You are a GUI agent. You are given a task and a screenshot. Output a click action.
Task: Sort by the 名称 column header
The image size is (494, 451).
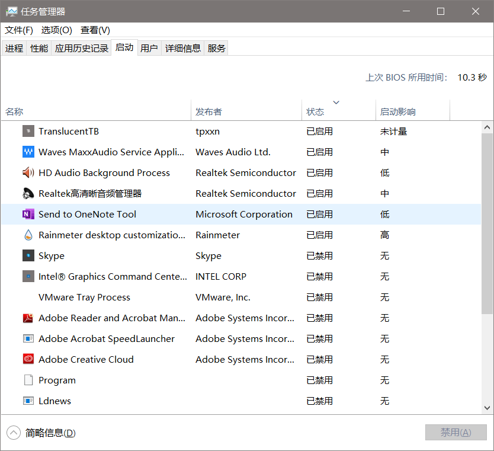point(96,110)
